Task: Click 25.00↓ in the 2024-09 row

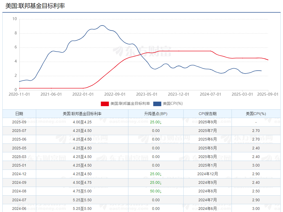Action: pos(156,182)
